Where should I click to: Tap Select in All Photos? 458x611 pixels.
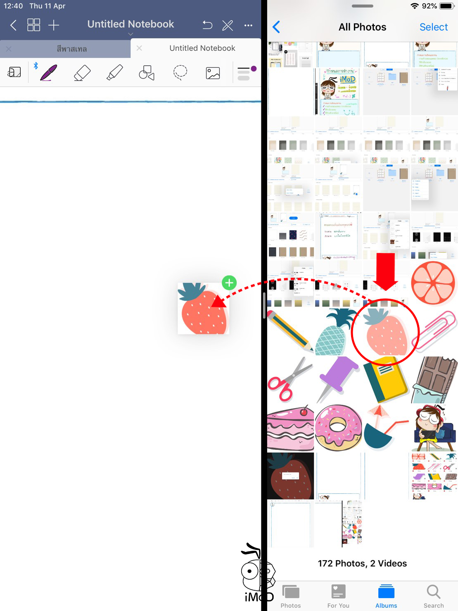coord(433,27)
